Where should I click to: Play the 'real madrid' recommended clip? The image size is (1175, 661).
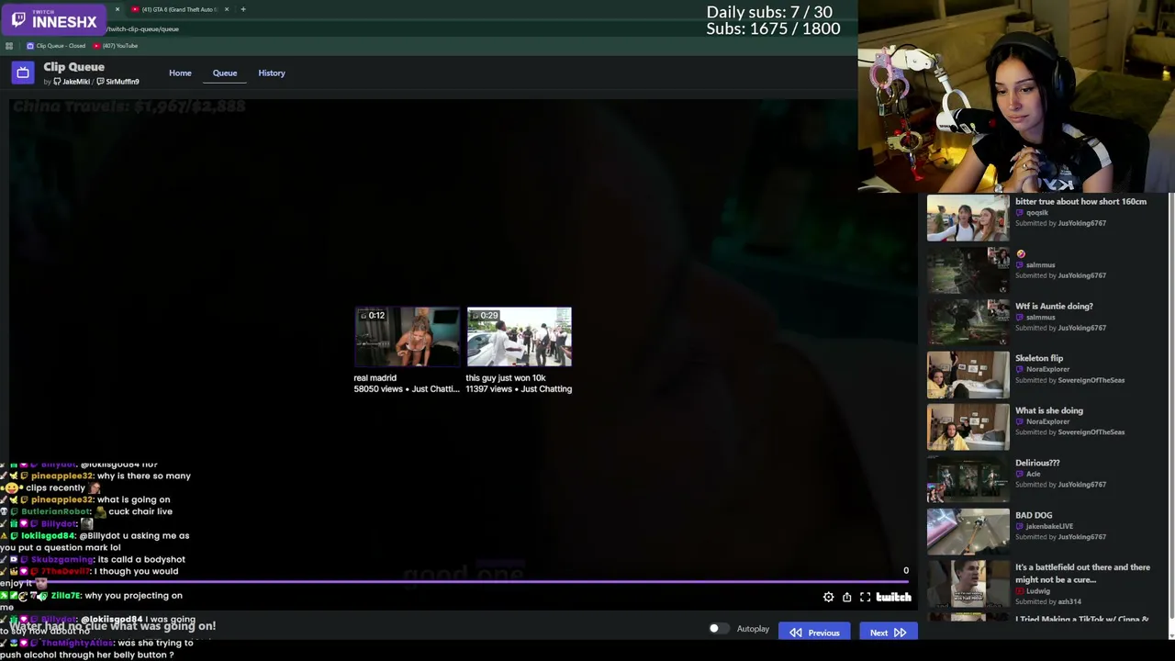(x=407, y=337)
